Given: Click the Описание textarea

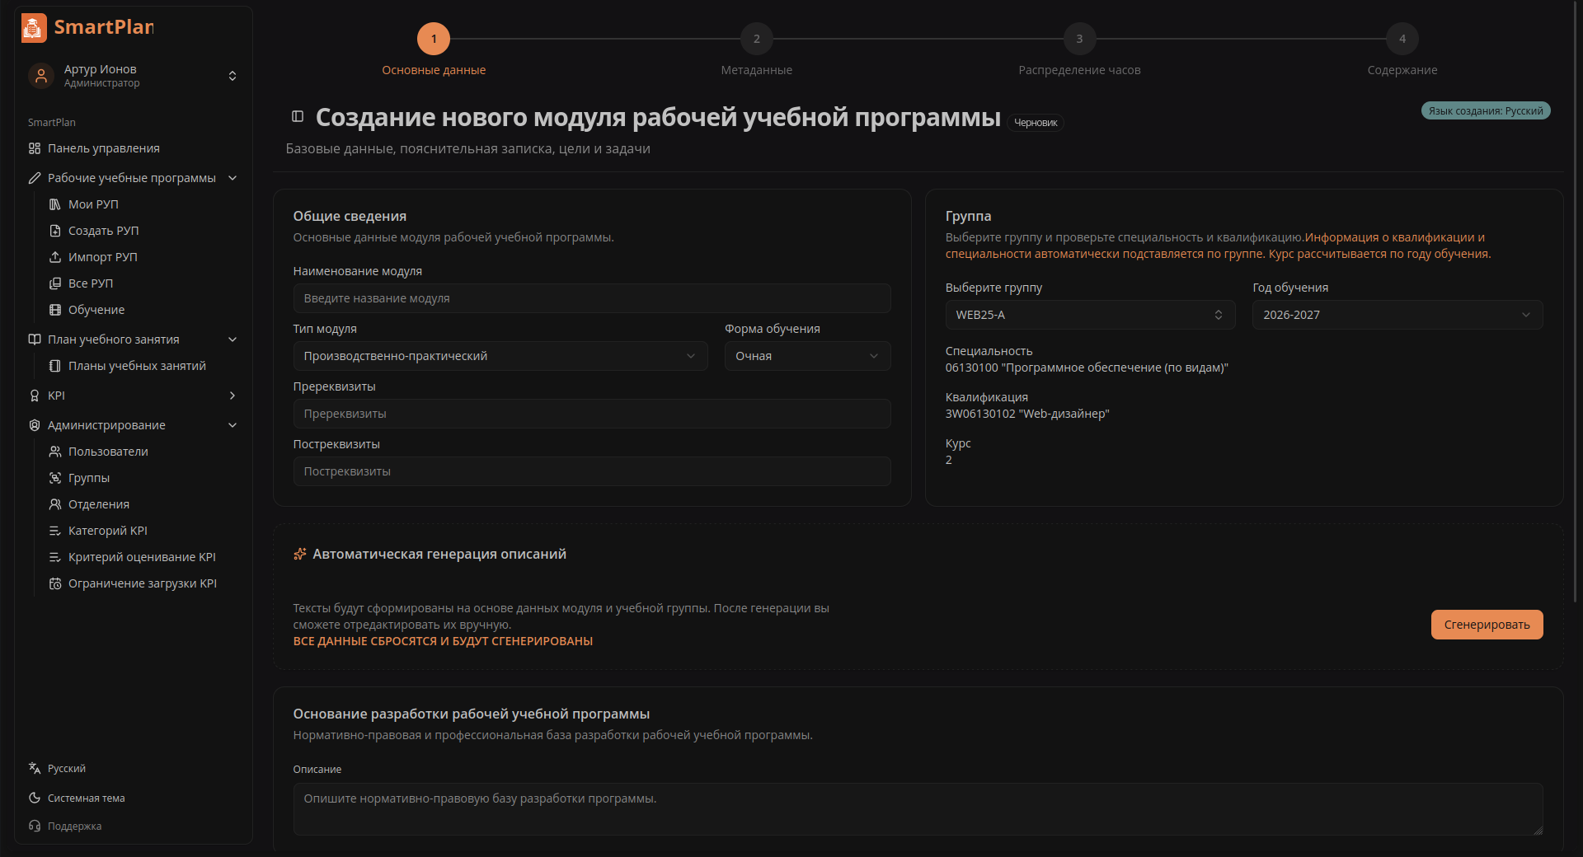Looking at the screenshot, I should pyautogui.click(x=918, y=809).
